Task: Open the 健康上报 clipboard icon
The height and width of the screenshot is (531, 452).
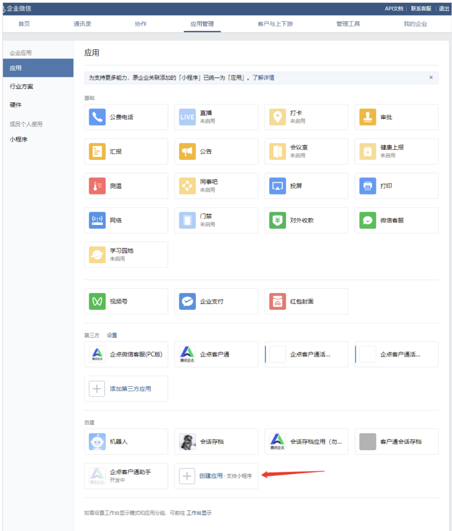Action: (x=367, y=151)
